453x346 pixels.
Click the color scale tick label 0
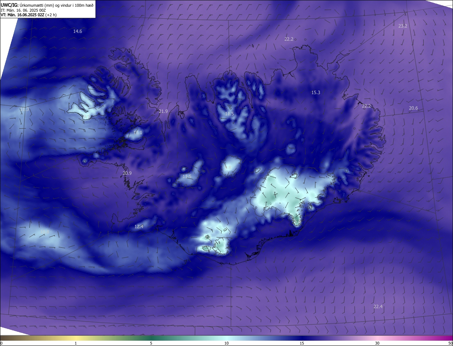[x=1, y=343]
